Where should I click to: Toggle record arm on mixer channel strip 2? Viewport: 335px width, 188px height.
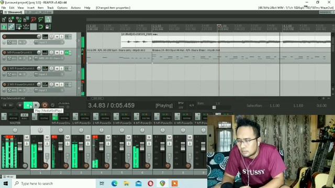[65, 166]
